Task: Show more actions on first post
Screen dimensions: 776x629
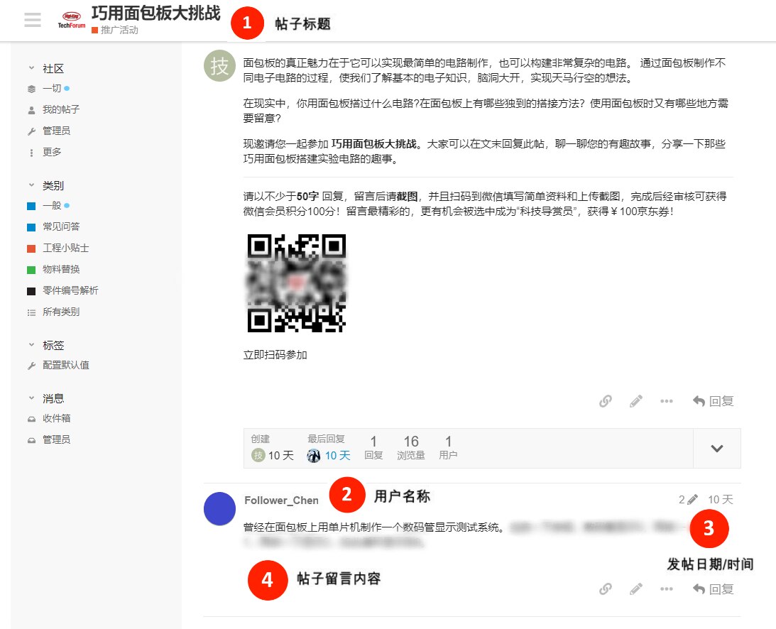Action: (666, 401)
